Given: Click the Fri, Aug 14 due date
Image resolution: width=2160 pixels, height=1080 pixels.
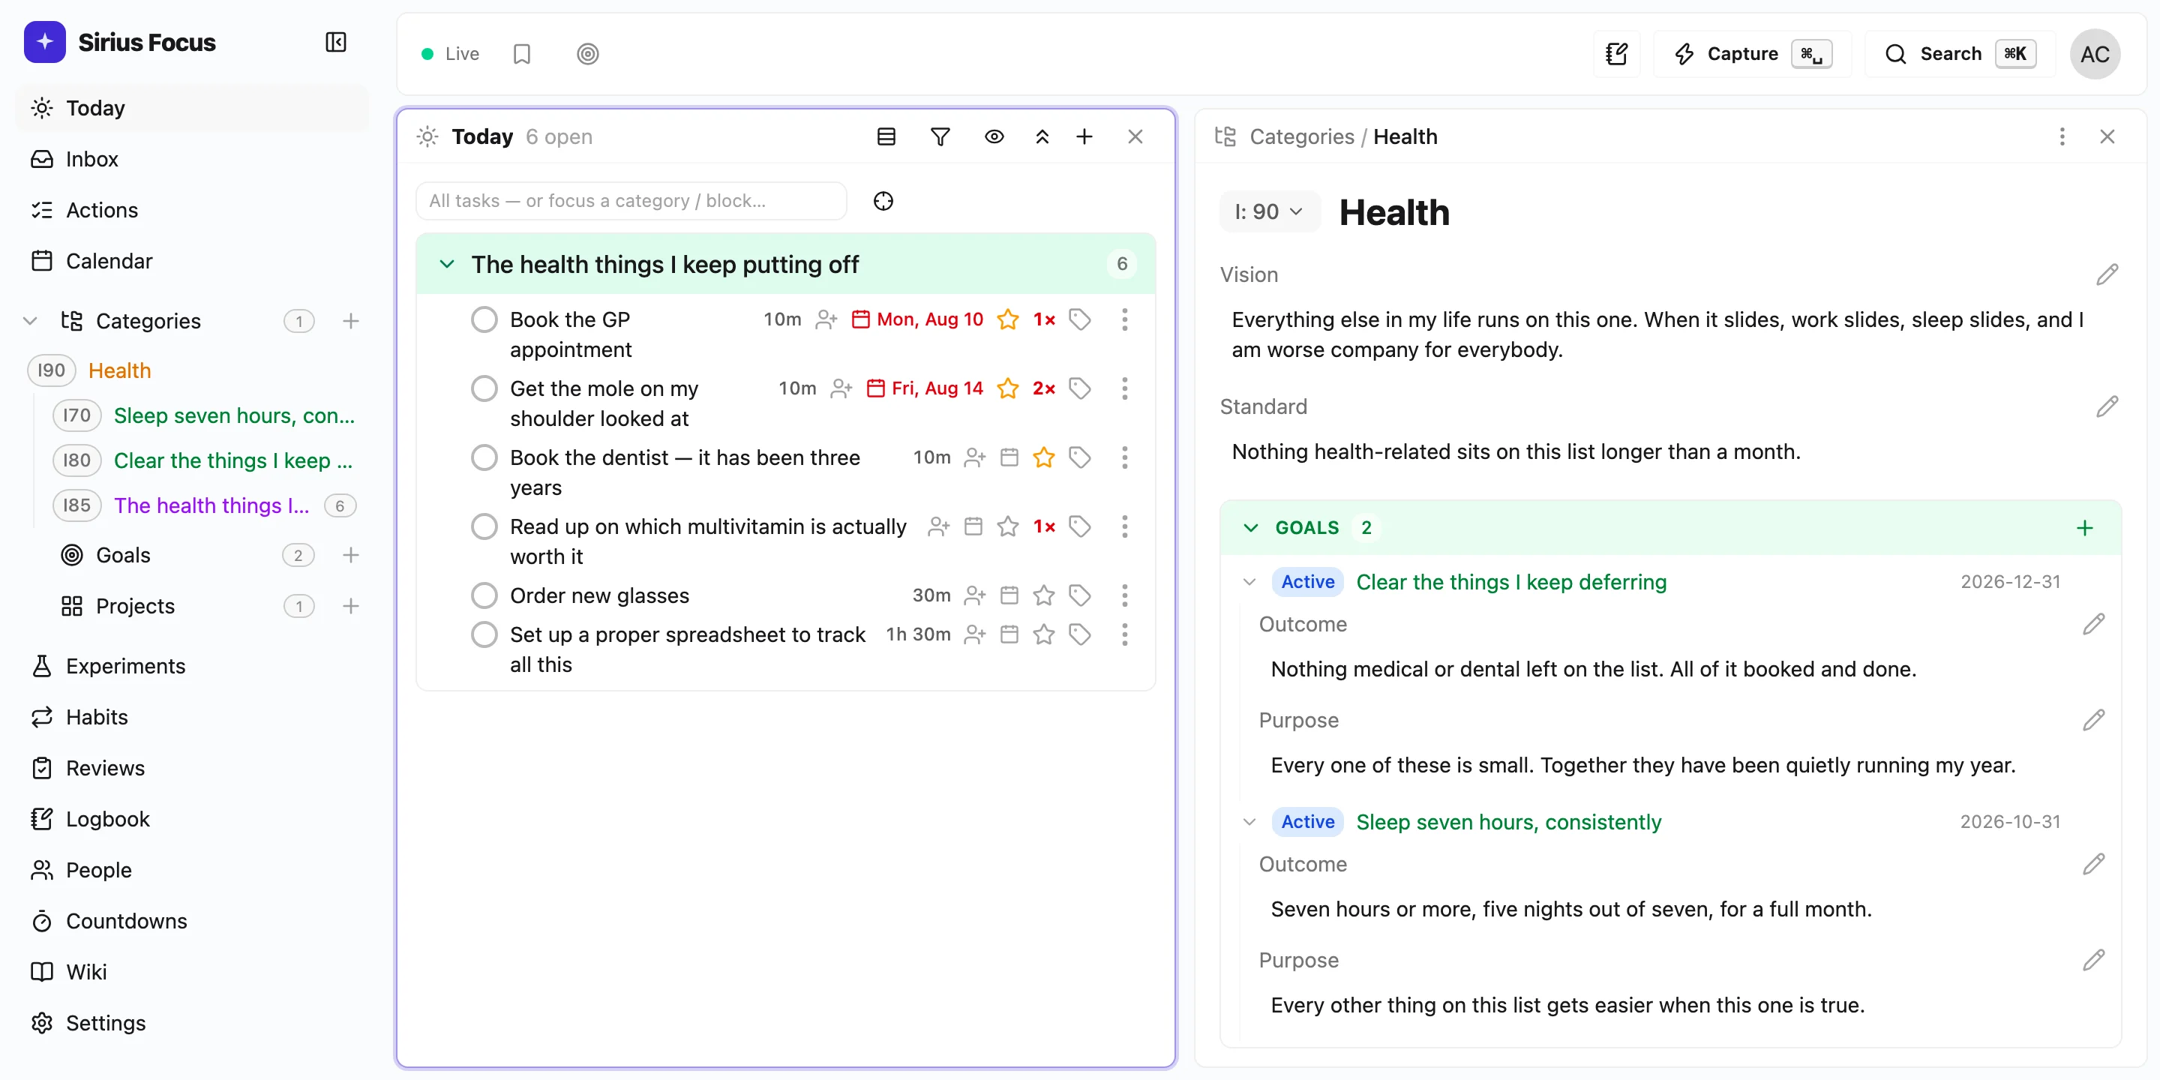Looking at the screenshot, I should (x=924, y=388).
